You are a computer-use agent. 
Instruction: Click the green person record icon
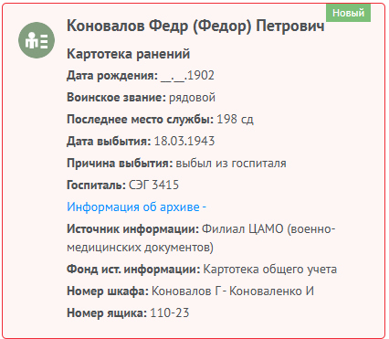tap(37, 40)
